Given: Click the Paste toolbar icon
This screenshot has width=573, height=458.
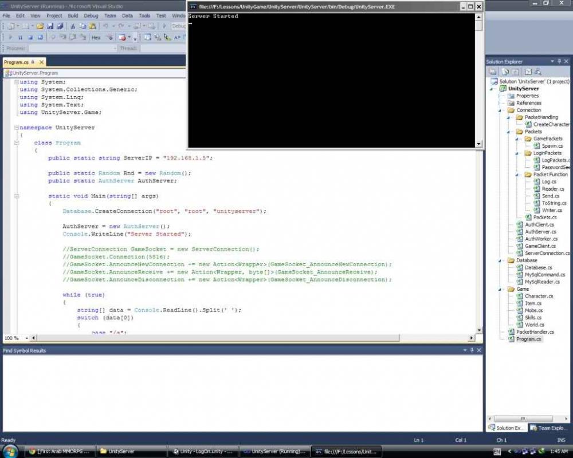Looking at the screenshot, I should coord(92,26).
